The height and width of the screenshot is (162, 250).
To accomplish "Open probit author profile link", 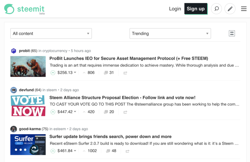I will click(24, 51).
